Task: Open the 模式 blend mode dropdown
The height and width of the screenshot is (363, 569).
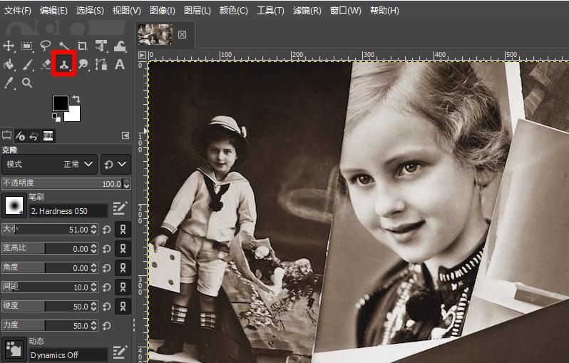Action: (48, 164)
